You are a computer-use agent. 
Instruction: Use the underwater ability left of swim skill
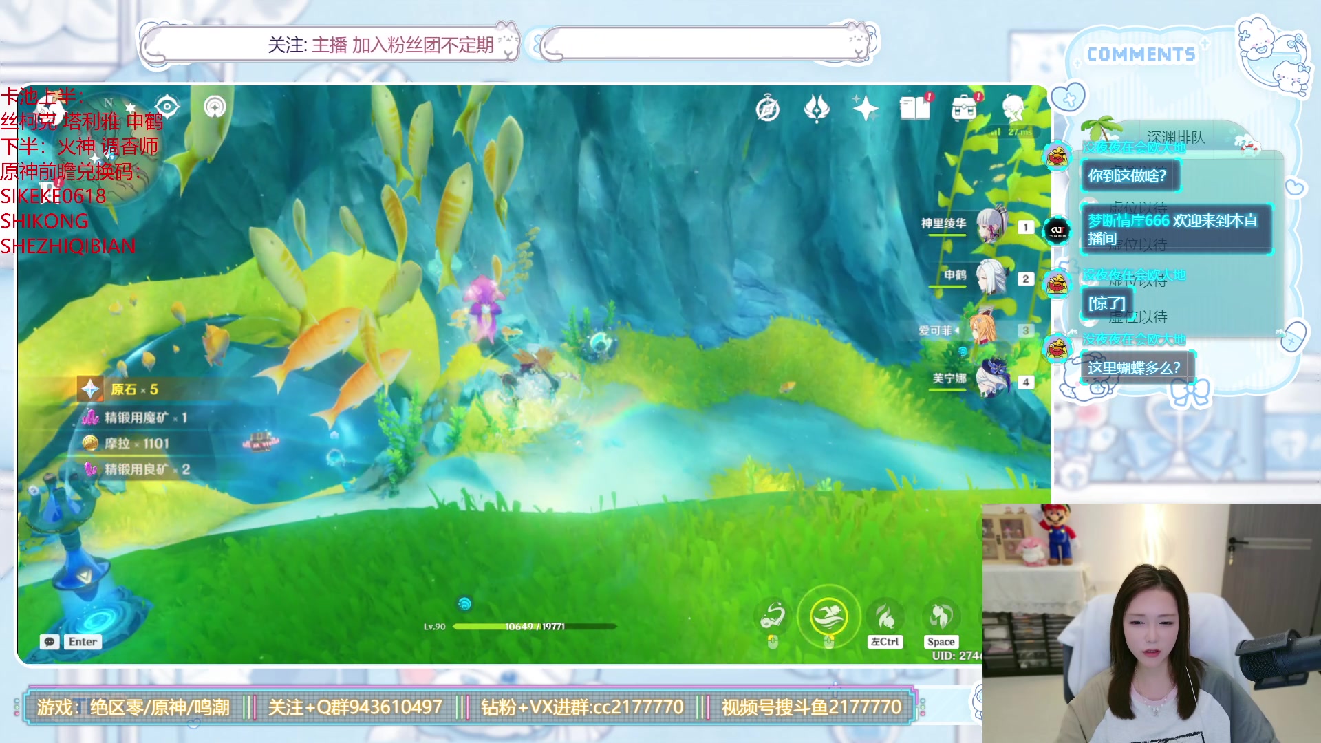[773, 616]
